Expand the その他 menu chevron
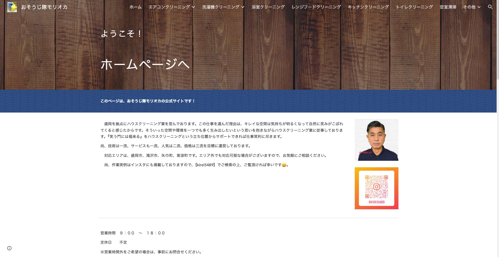 [479, 7]
